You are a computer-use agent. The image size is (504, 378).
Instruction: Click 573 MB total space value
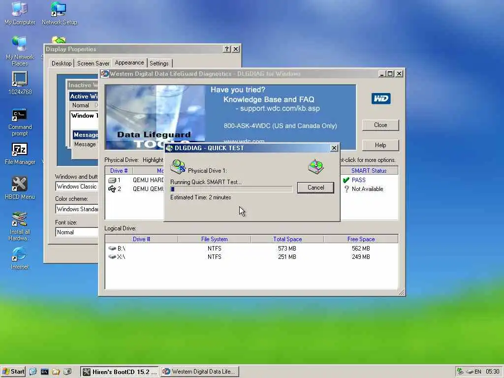(x=287, y=249)
